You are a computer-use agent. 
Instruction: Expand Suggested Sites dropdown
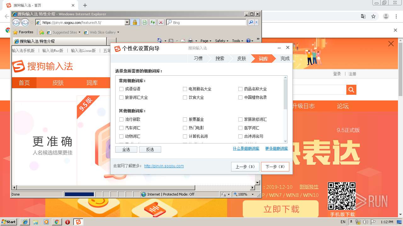[x=79, y=32]
